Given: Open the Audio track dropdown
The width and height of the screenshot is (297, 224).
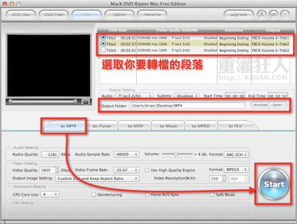Looking at the screenshot, I should pos(134,96).
